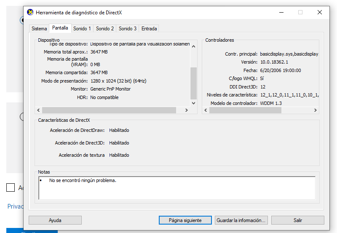This screenshot has width=337, height=233.
Task: Open the Sonido 2 tab
Action: tap(105, 29)
